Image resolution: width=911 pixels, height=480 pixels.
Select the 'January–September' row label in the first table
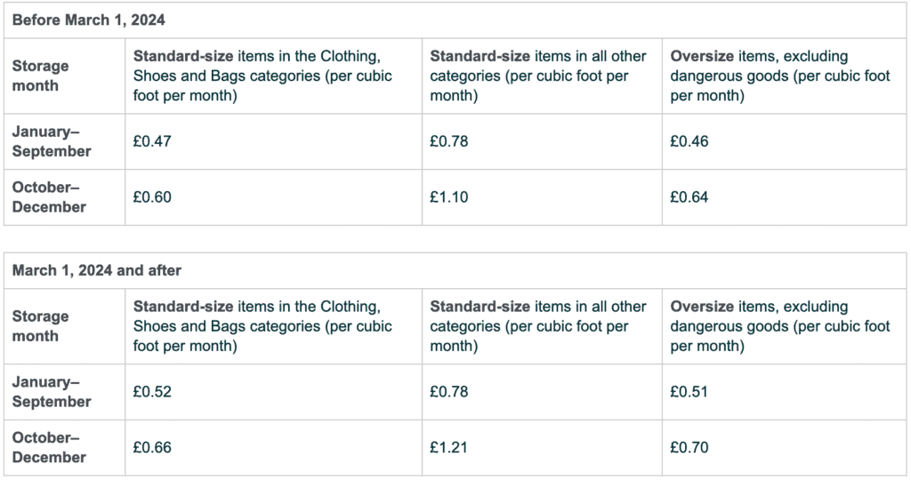pos(52,141)
